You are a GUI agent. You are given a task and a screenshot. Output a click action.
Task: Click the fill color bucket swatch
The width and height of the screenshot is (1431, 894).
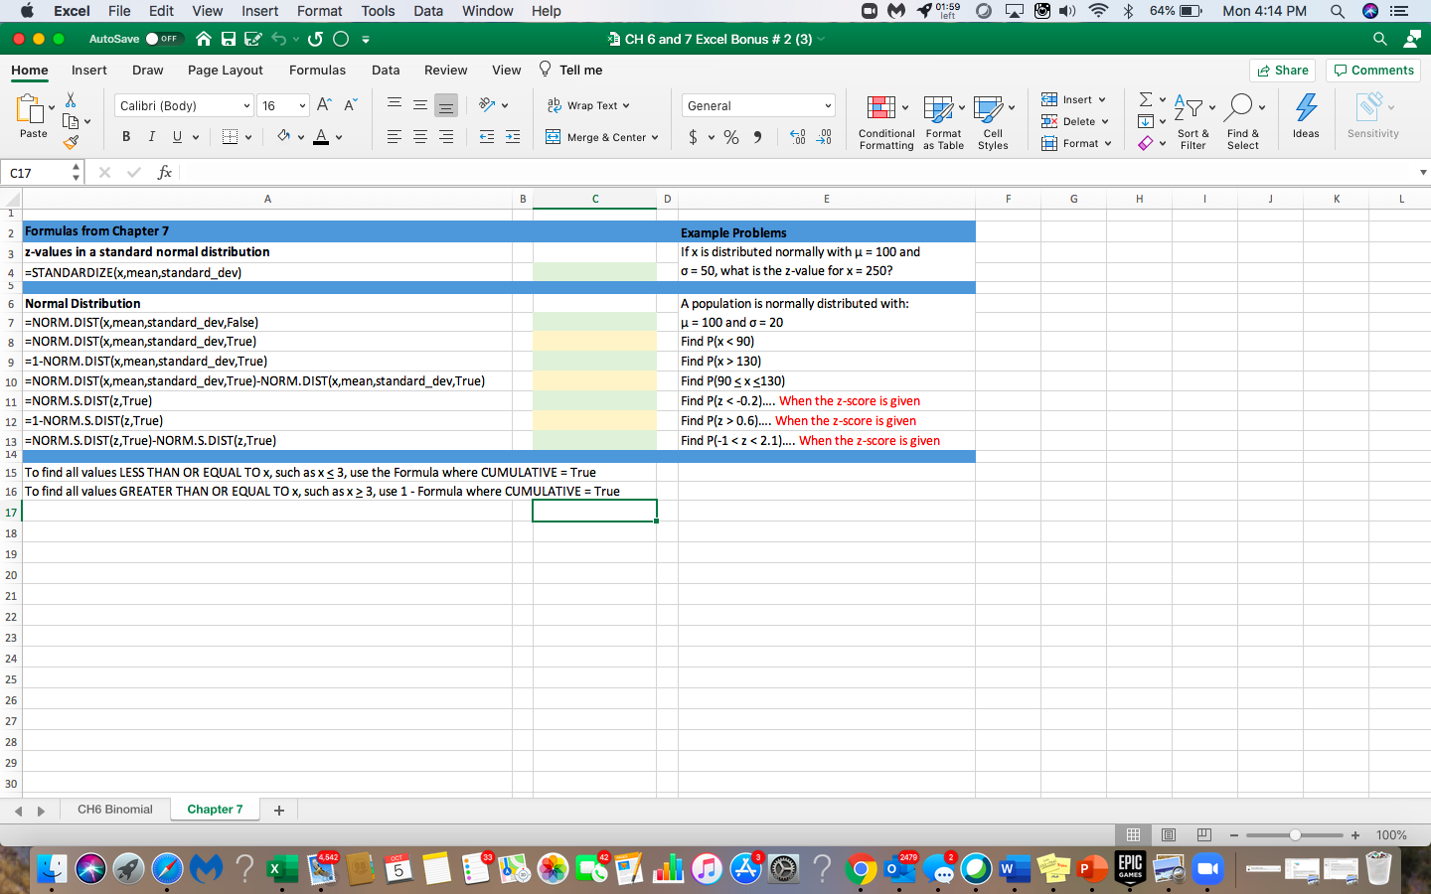point(283,137)
